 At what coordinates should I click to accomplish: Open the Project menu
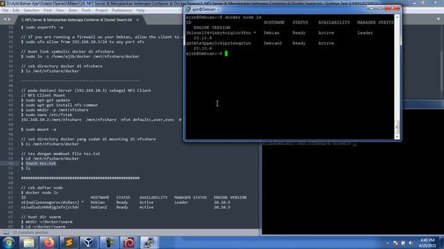pos(101,10)
